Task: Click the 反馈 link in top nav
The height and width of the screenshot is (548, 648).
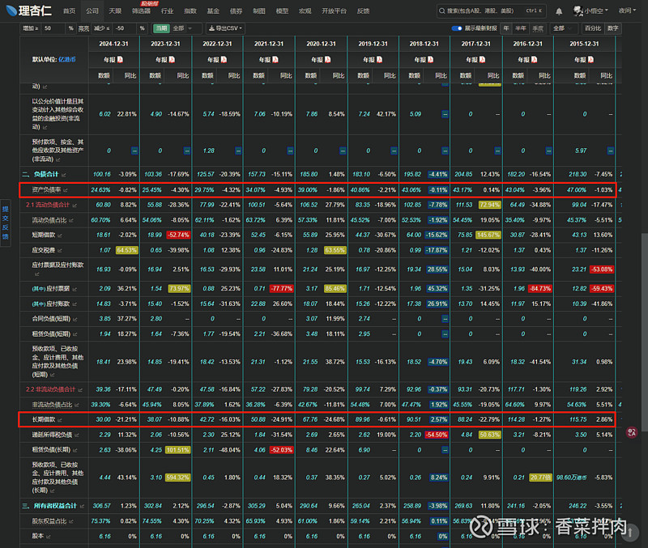Action: pos(363,11)
